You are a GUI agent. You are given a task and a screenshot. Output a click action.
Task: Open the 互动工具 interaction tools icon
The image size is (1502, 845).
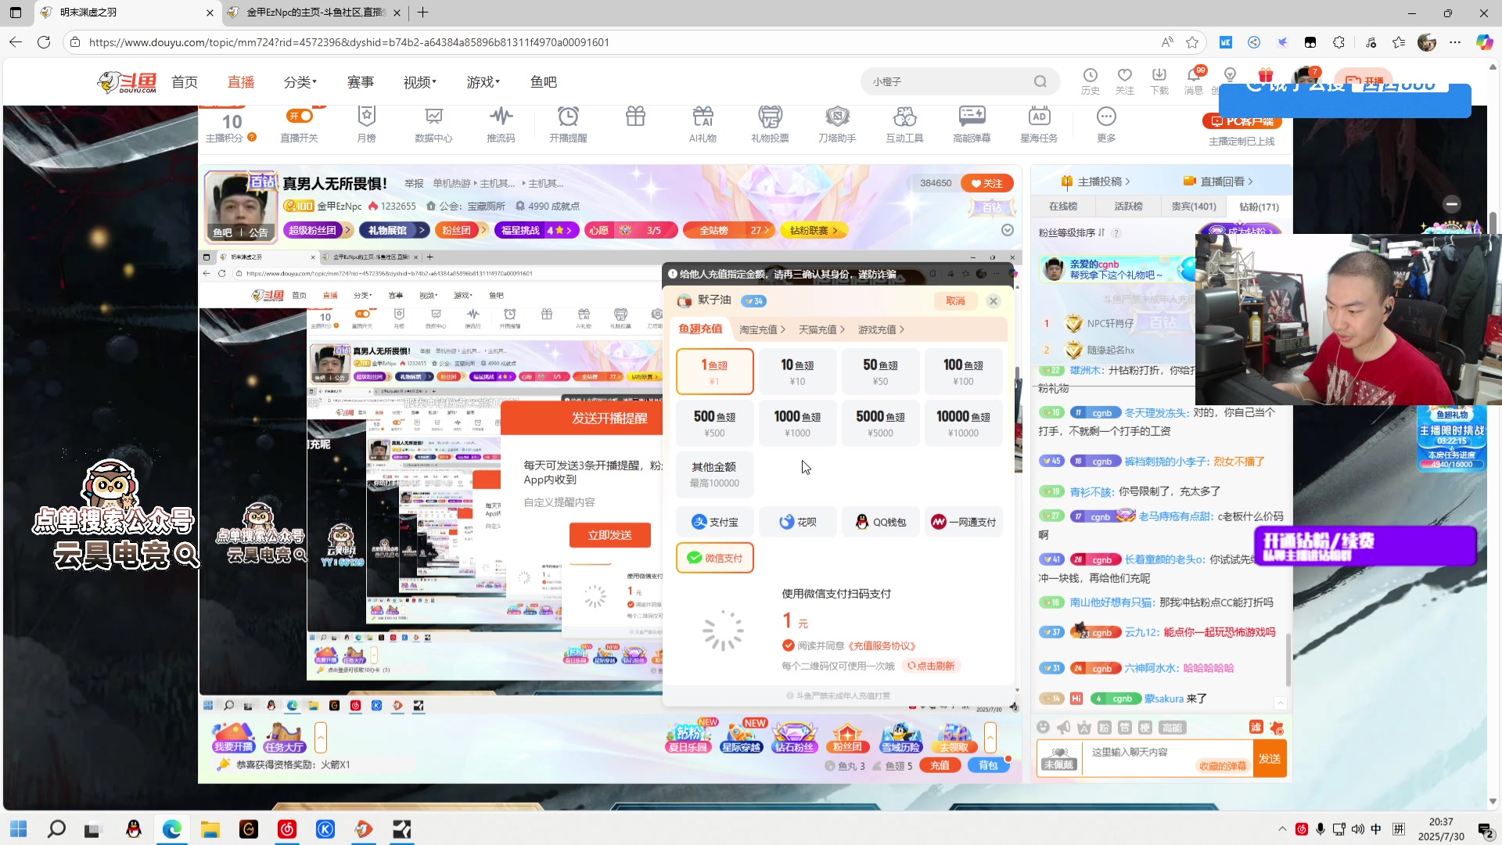(x=904, y=124)
